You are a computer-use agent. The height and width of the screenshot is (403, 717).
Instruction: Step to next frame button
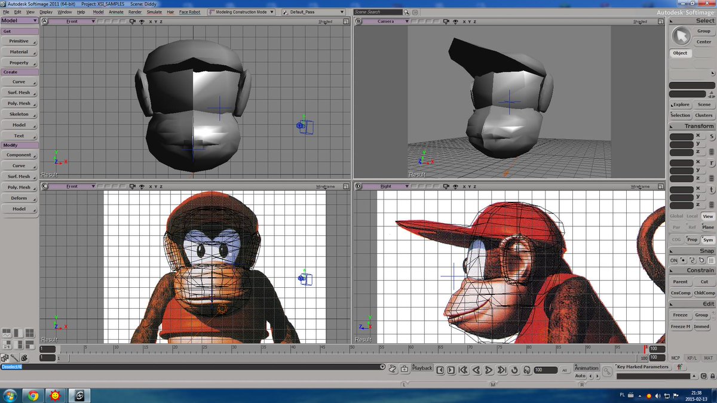[451, 370]
